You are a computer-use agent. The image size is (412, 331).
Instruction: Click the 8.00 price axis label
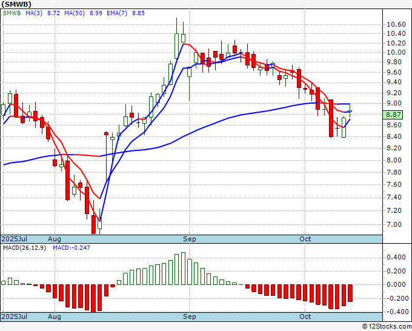click(x=394, y=160)
